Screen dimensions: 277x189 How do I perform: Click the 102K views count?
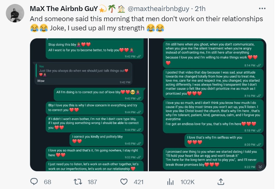point(187,182)
